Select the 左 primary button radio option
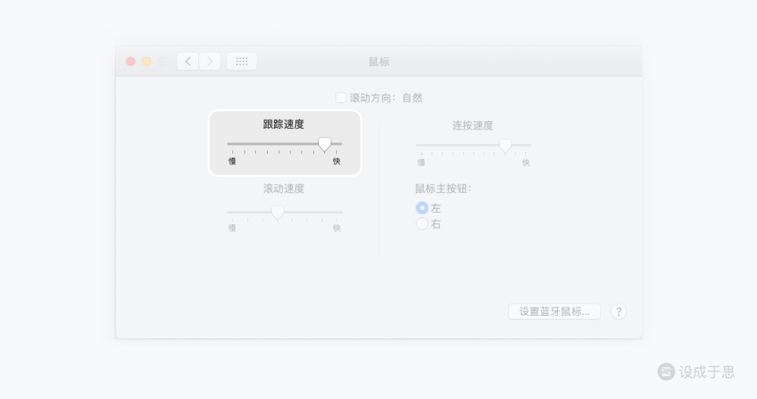Screen dimensions: 757x399 (x=422, y=208)
